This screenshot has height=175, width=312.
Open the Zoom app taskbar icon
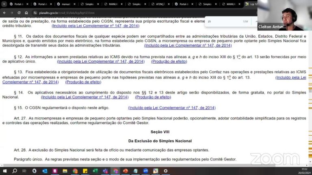tap(146, 171)
